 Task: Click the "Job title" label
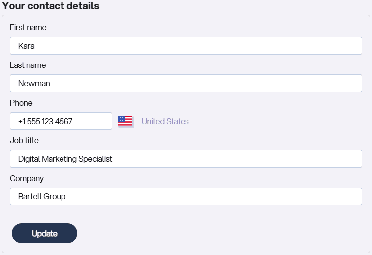24,141
